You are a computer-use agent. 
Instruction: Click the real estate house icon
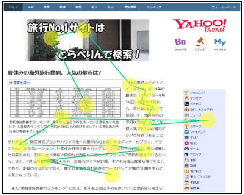click(x=186, y=182)
